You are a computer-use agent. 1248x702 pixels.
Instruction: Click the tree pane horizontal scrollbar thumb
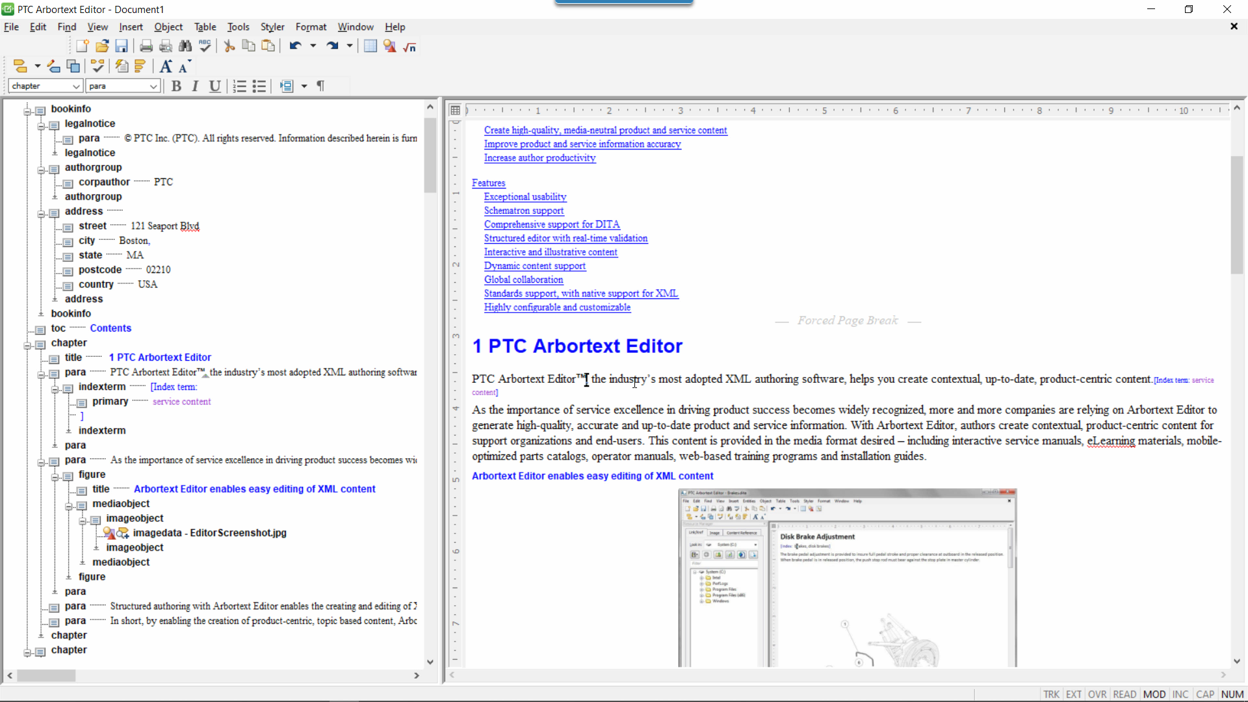(46, 676)
